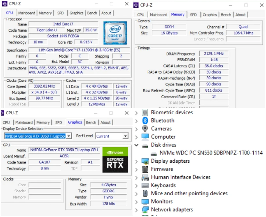The image size is (266, 217).
Task: Click the Monitors icon
Action: point(145,201)
